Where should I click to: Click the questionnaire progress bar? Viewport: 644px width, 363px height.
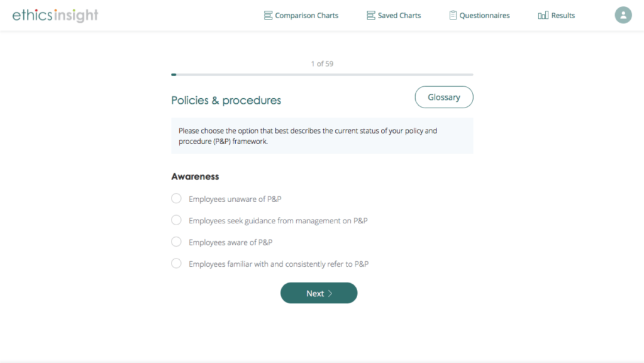pyautogui.click(x=322, y=75)
